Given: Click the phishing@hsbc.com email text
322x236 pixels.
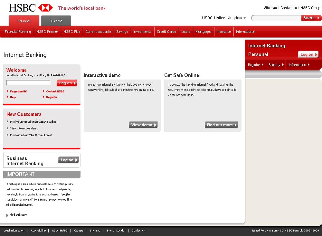Looking at the screenshot, I should pos(20,205).
